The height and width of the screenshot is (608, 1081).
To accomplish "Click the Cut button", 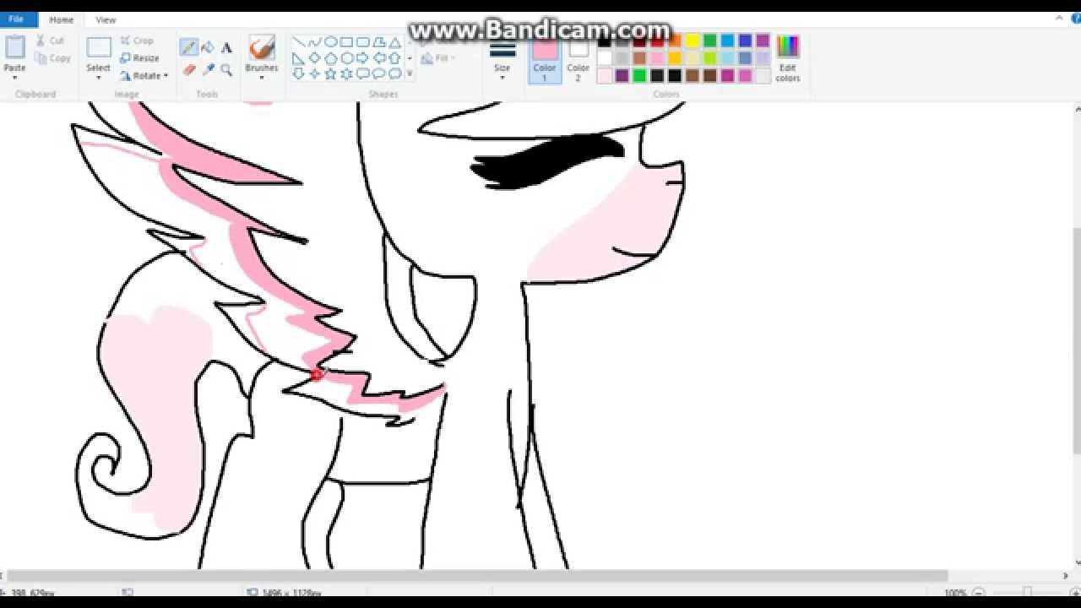I will [51, 41].
